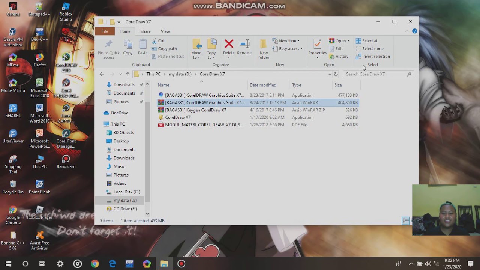Open the Open button dropdown arrow
The width and height of the screenshot is (480, 270).
(x=348, y=41)
